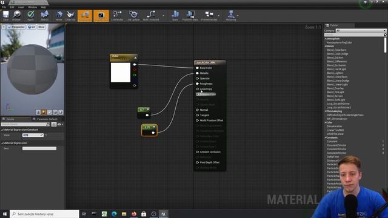Open the File menu
Viewport: 388px width, 218px height.
(x=4, y=7)
